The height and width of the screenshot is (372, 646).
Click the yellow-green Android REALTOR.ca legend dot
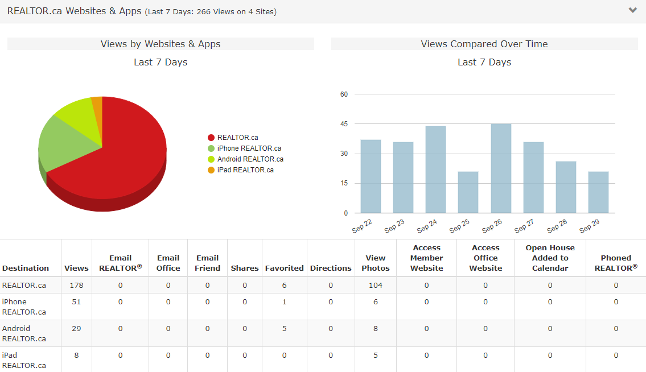pos(211,159)
